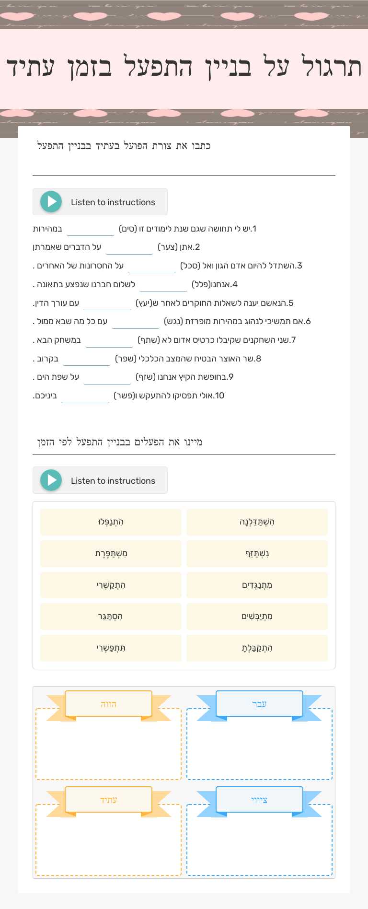Select the word card תִּתְפַּשְּׁרִי
This screenshot has width=368, height=909.
tap(111, 648)
